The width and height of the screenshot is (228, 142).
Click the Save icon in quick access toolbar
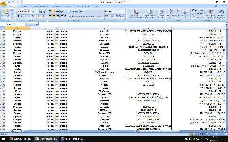click(9, 2)
